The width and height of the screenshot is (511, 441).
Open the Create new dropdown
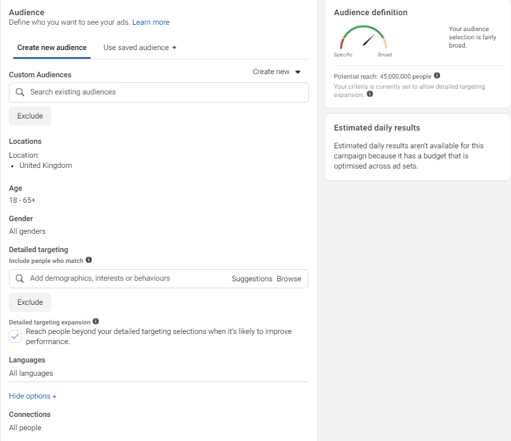(x=277, y=72)
